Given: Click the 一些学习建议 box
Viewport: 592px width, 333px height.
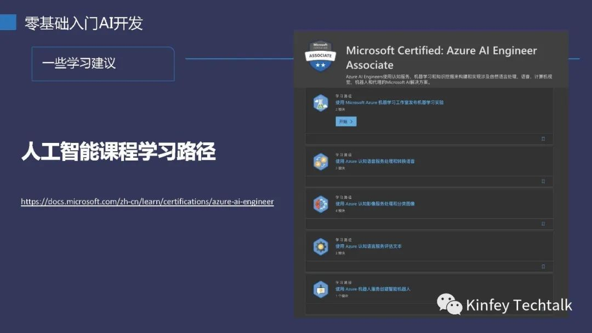Looking at the screenshot, I should tap(103, 64).
